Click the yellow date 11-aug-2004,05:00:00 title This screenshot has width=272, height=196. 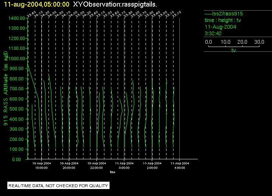(37, 4)
